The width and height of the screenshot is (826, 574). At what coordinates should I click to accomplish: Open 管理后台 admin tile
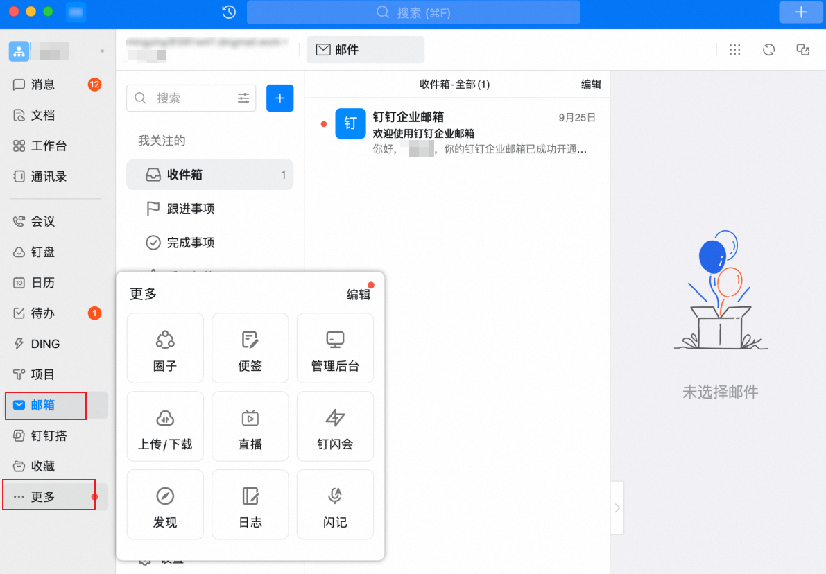pos(335,348)
